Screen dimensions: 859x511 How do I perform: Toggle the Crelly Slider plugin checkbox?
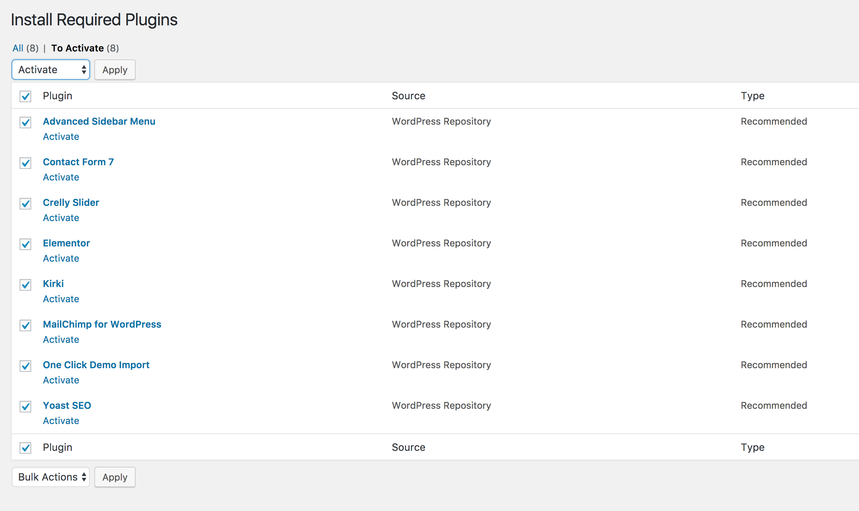pyautogui.click(x=25, y=204)
